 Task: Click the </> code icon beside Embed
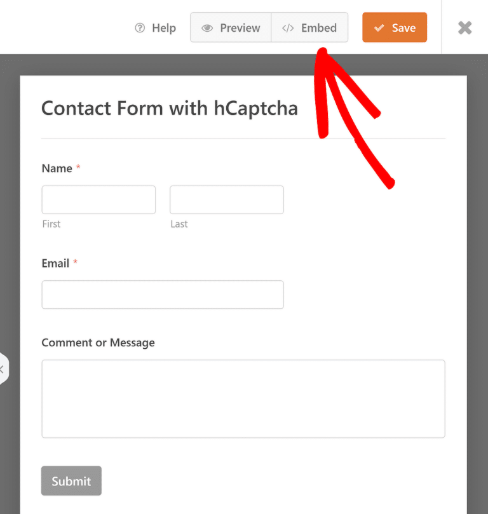pos(287,27)
